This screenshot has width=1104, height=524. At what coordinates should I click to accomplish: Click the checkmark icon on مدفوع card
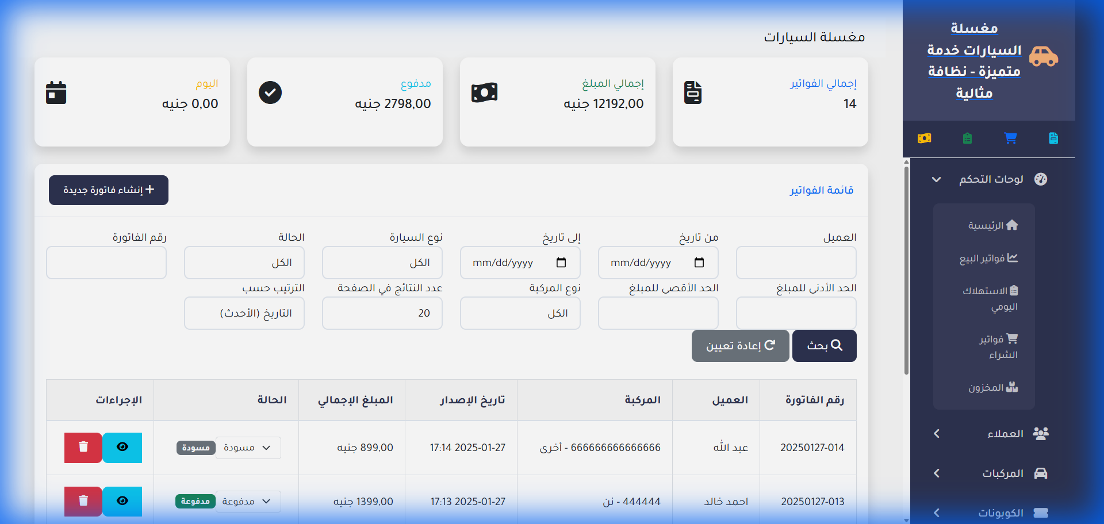pos(270,93)
